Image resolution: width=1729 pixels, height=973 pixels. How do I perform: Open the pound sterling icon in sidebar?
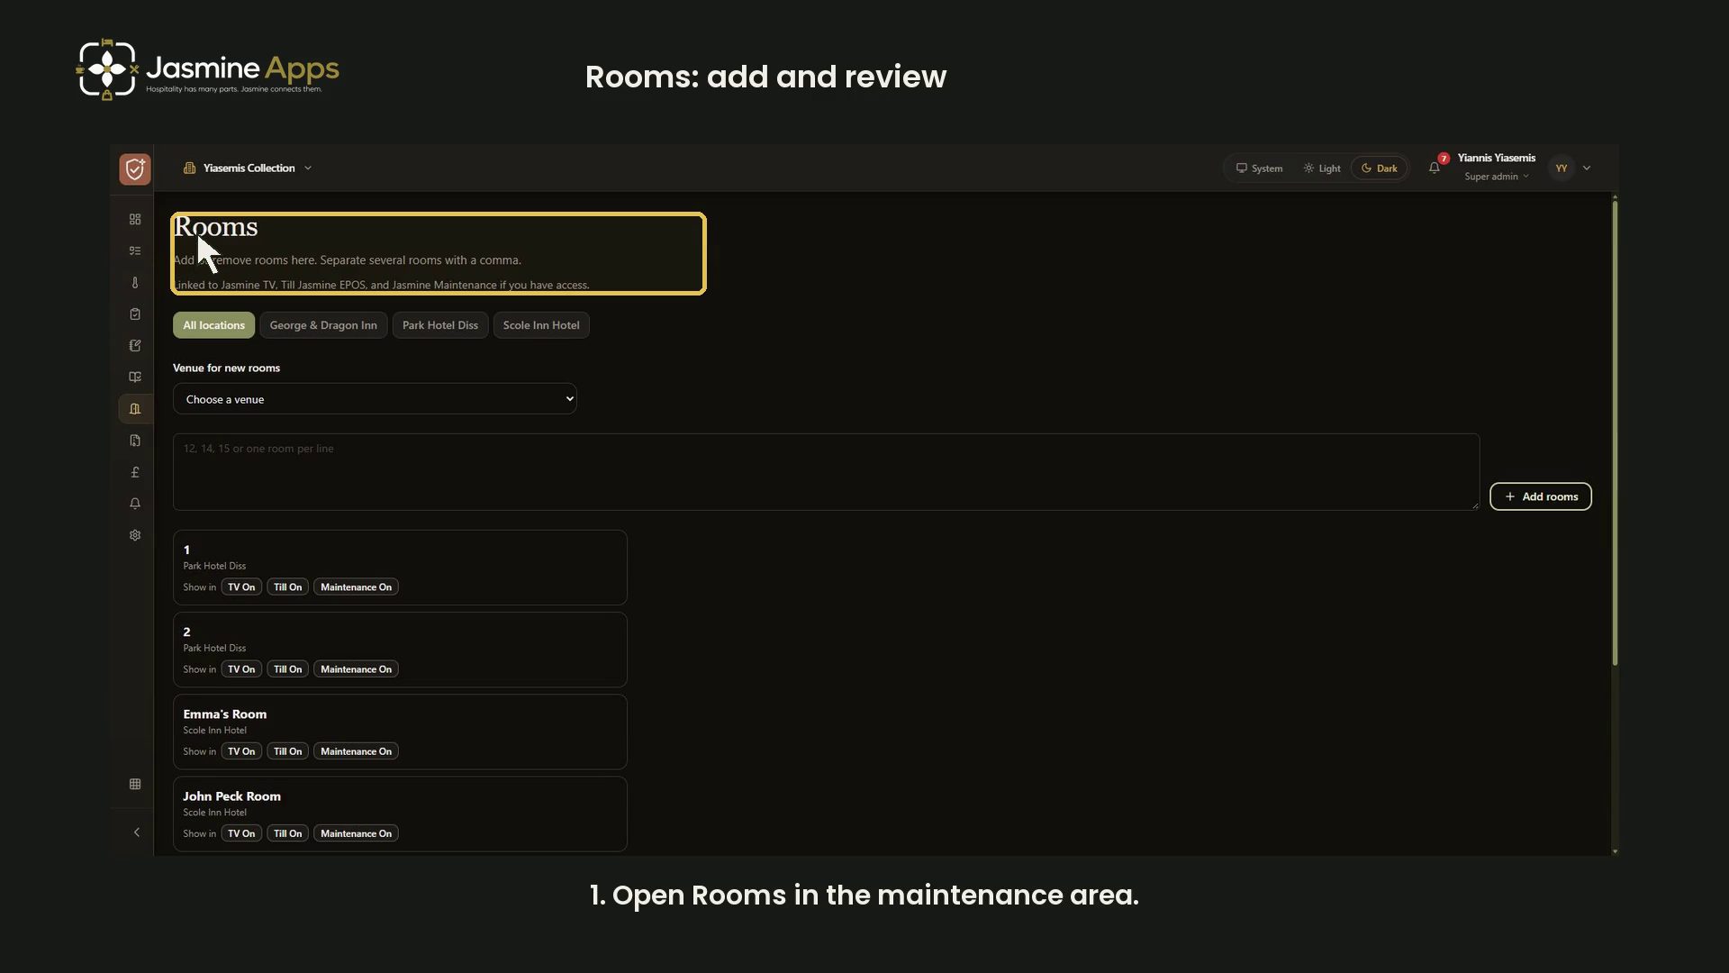click(135, 472)
